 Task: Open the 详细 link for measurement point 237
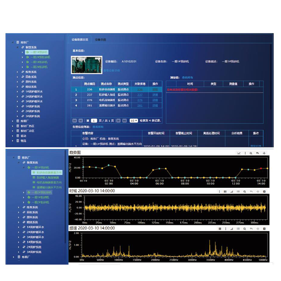(155, 95)
